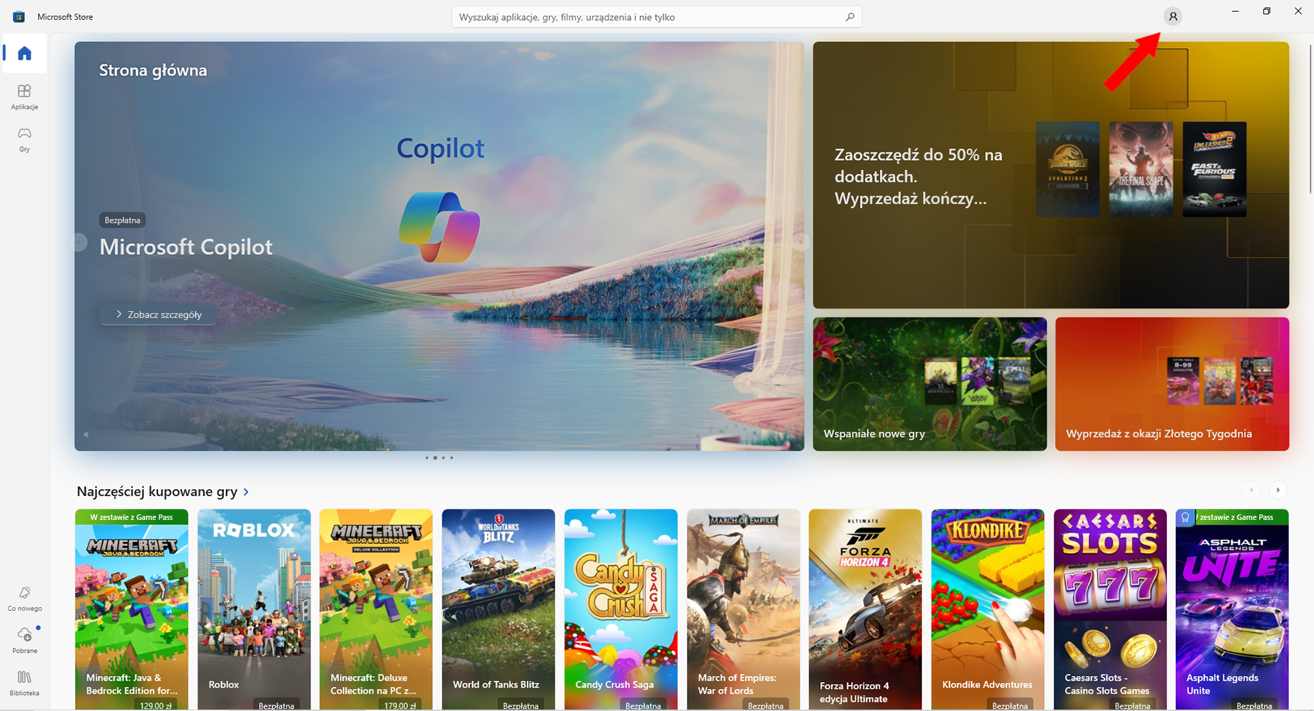Click Zobacz szczegóły button
1314x711 pixels.
pyautogui.click(x=158, y=315)
